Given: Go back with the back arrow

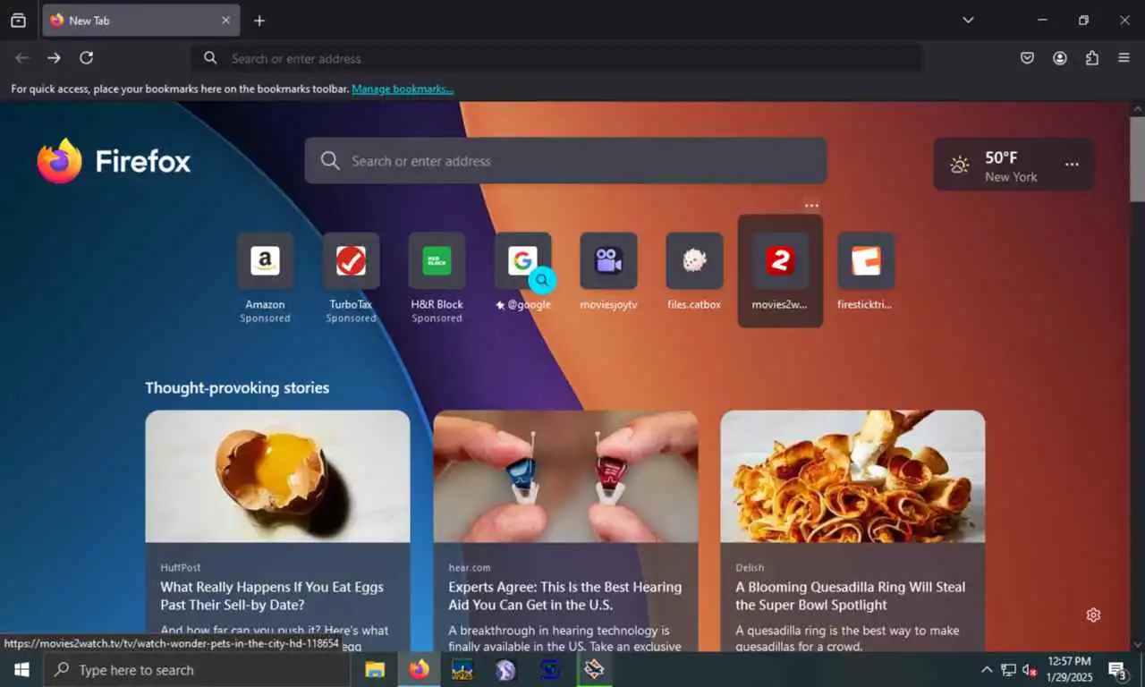Looking at the screenshot, I should (21, 58).
